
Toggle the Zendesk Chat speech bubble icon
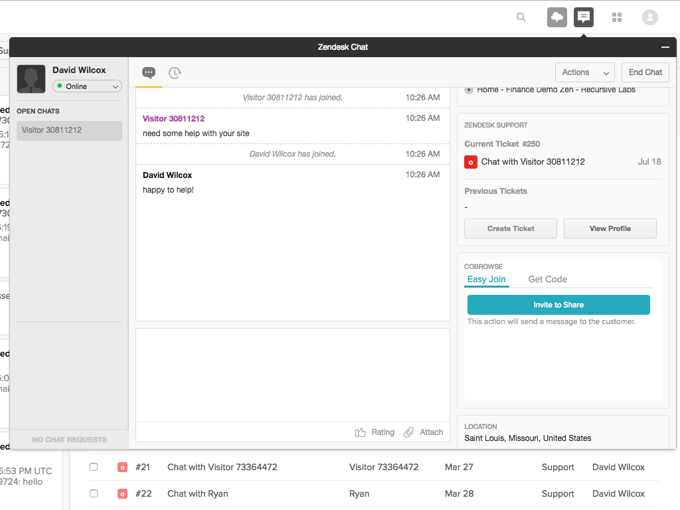coord(584,17)
